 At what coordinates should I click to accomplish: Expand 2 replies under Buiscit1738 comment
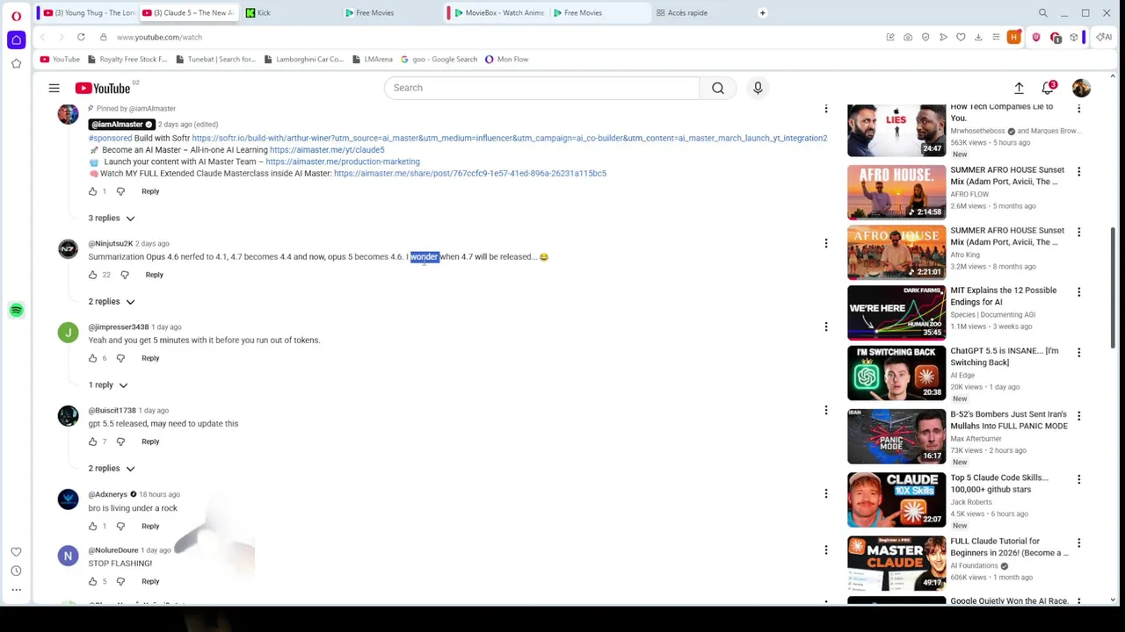(x=112, y=468)
